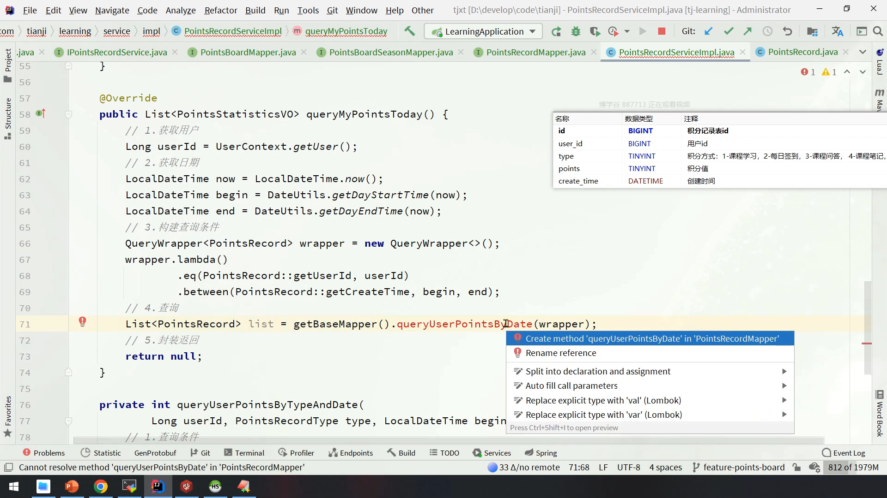Open the Terminal tool window

pos(244,453)
